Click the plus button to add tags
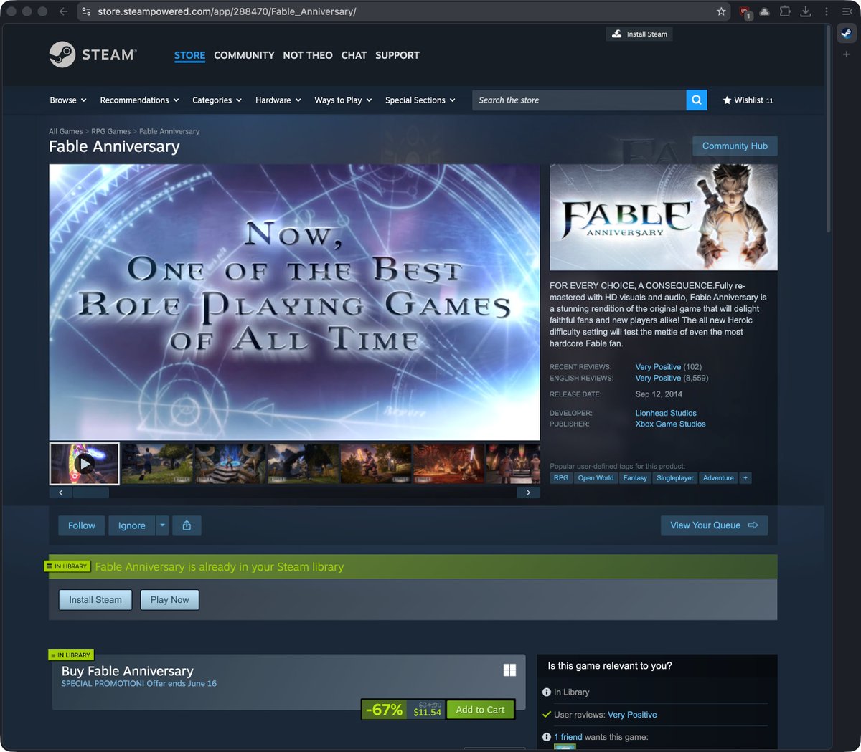The height and width of the screenshot is (752, 861). 745,478
